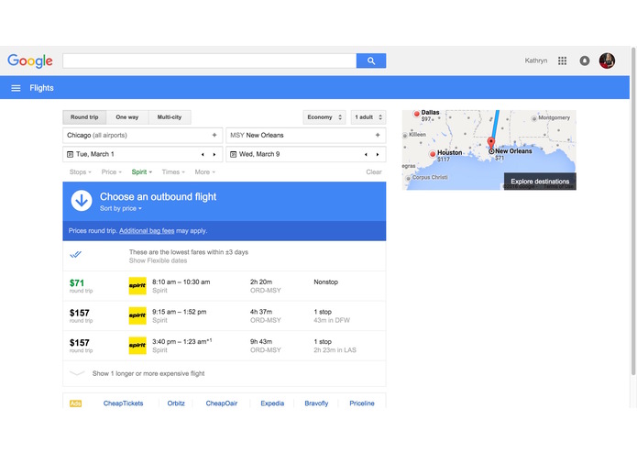This screenshot has width=637, height=453.
Task: Click Spirit logo on 9:15 am flight
Action: 137,315
